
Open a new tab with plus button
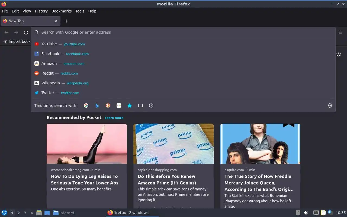66,21
